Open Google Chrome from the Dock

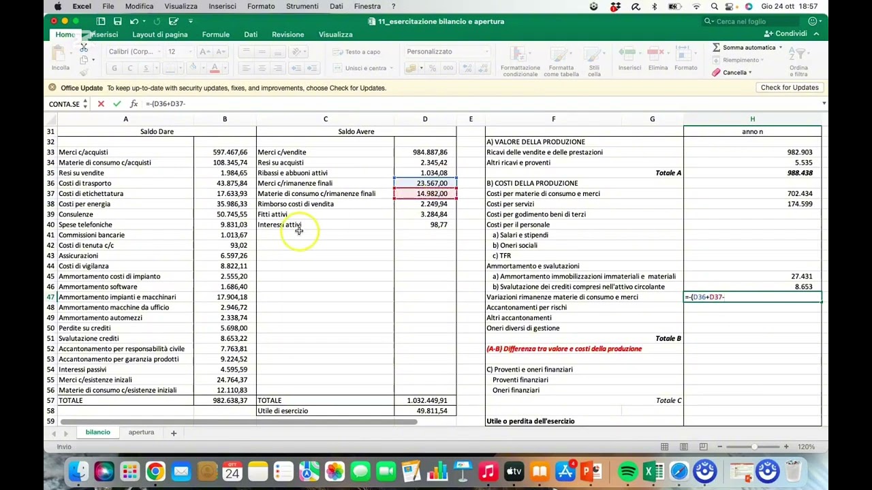(x=155, y=471)
